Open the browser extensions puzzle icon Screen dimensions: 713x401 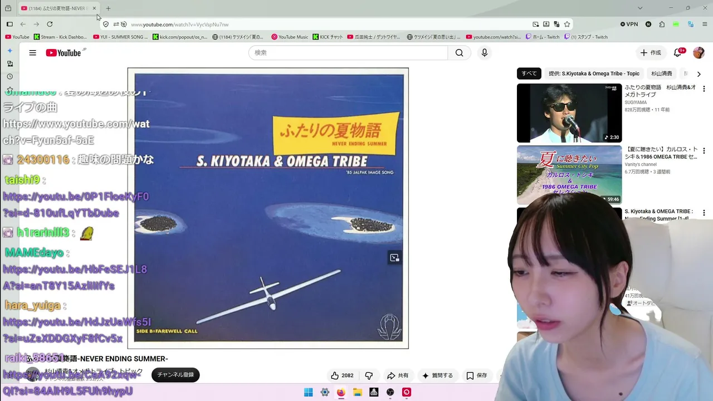click(662, 24)
